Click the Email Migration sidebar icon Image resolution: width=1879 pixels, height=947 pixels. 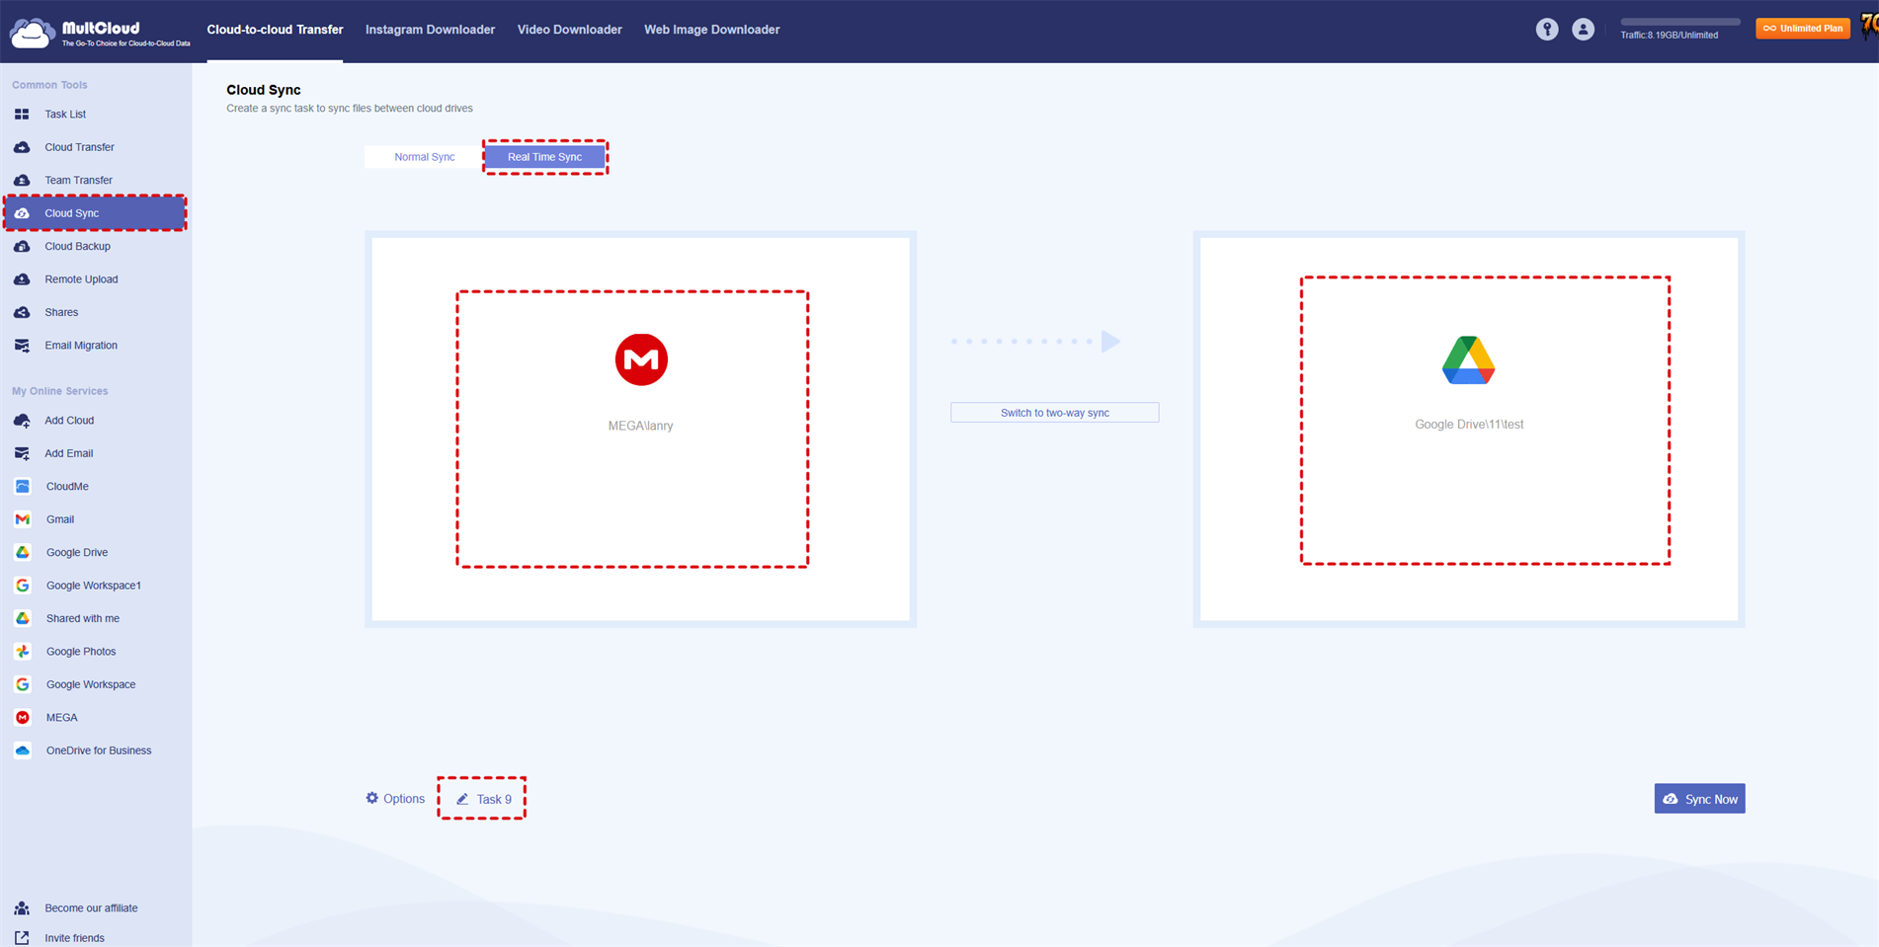click(22, 346)
